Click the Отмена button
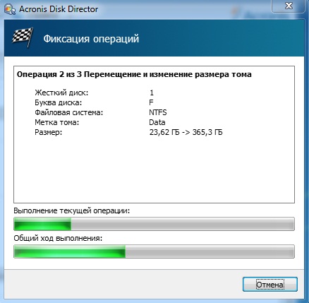The height and width of the screenshot is (303, 309). coord(270,284)
